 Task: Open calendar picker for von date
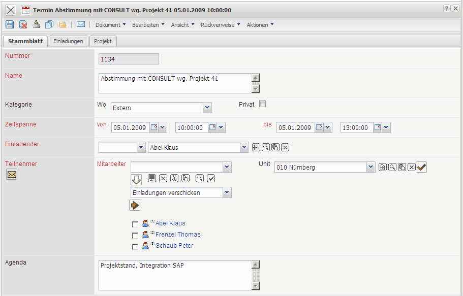pyautogui.click(x=154, y=127)
